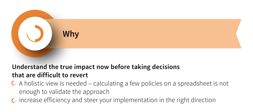
Task: Click the bold line "Understand the true impact now"
Action: click(x=96, y=67)
